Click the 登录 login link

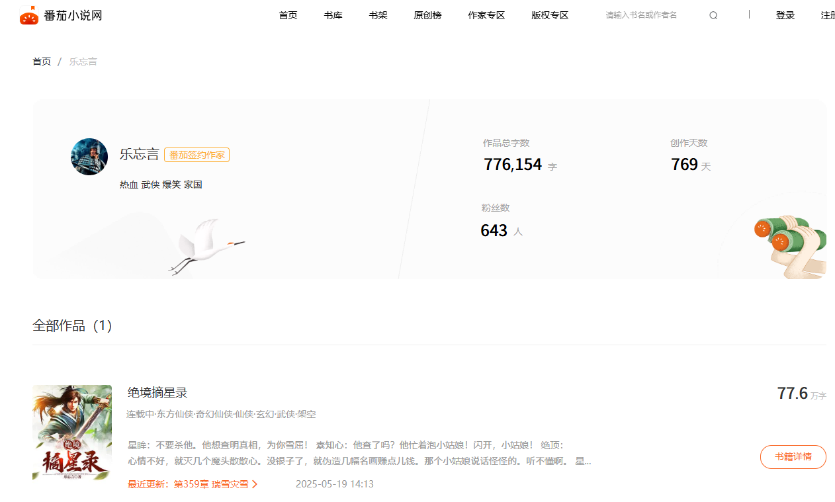785,15
